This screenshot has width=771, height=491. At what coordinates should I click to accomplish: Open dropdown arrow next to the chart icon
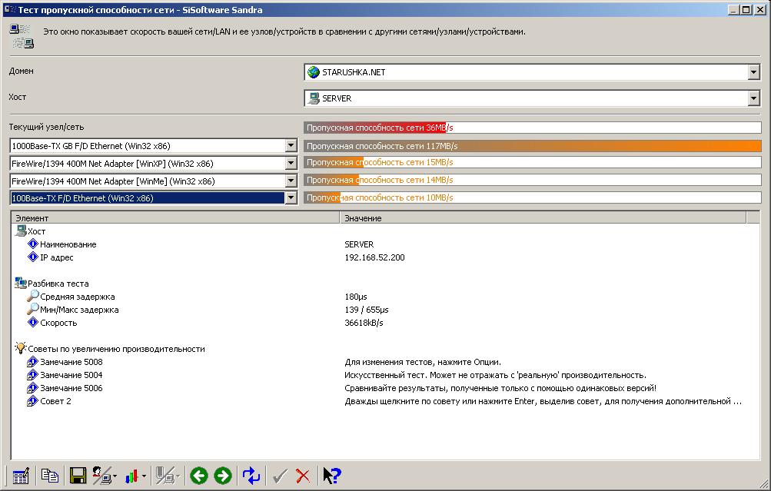point(144,476)
